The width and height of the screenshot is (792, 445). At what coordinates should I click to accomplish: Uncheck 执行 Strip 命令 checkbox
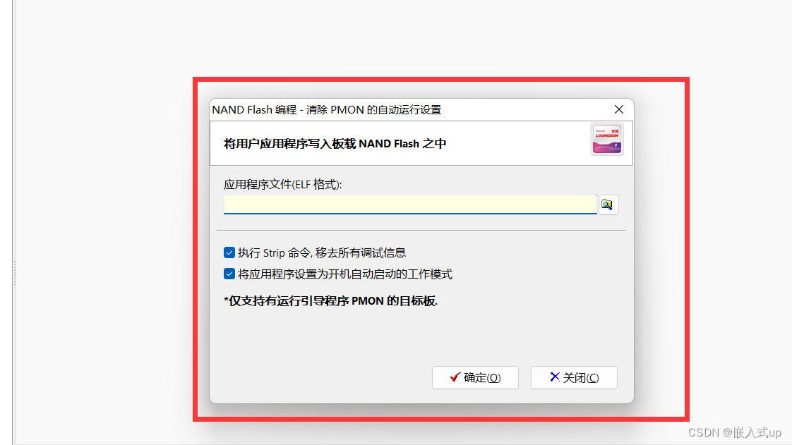(x=229, y=252)
